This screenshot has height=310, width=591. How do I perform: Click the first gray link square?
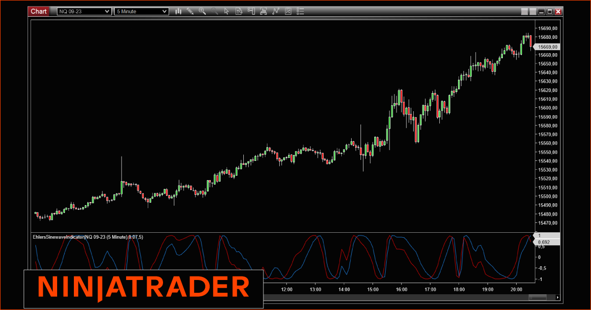click(x=524, y=11)
